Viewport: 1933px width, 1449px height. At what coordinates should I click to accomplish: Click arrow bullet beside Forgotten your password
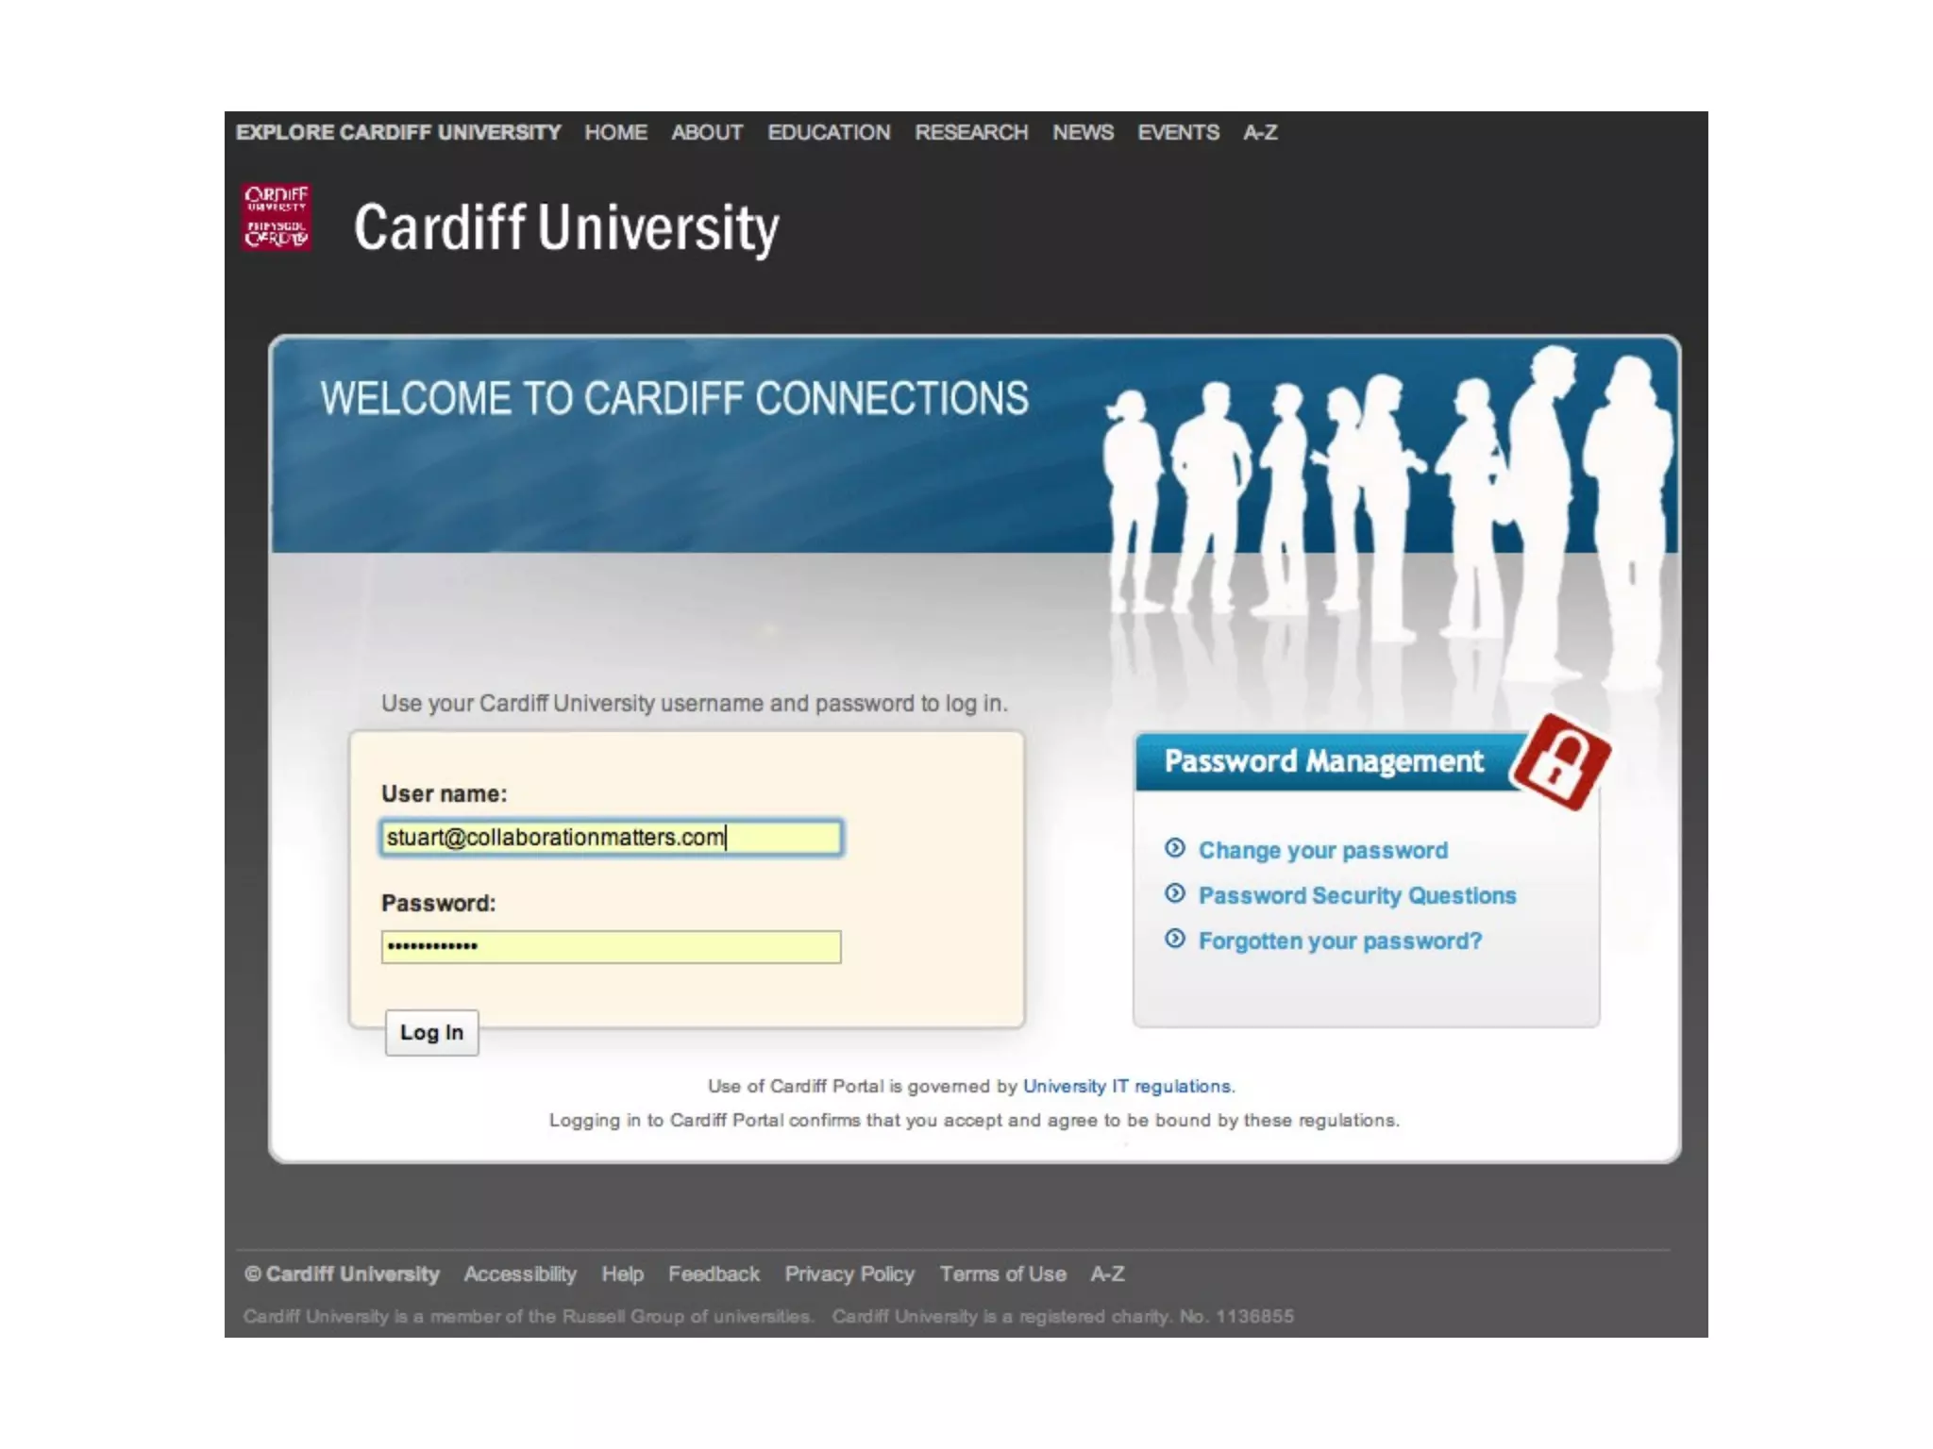click(x=1174, y=939)
